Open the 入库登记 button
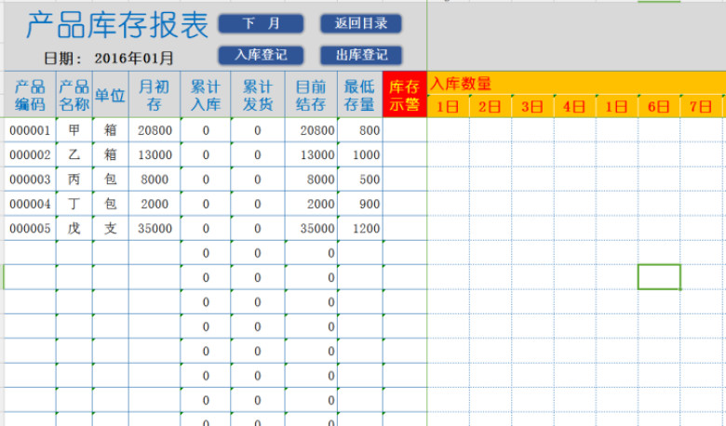 [x=262, y=55]
